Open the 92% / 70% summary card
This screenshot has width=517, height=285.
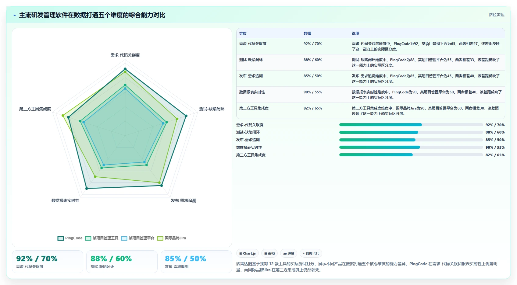(x=48, y=262)
